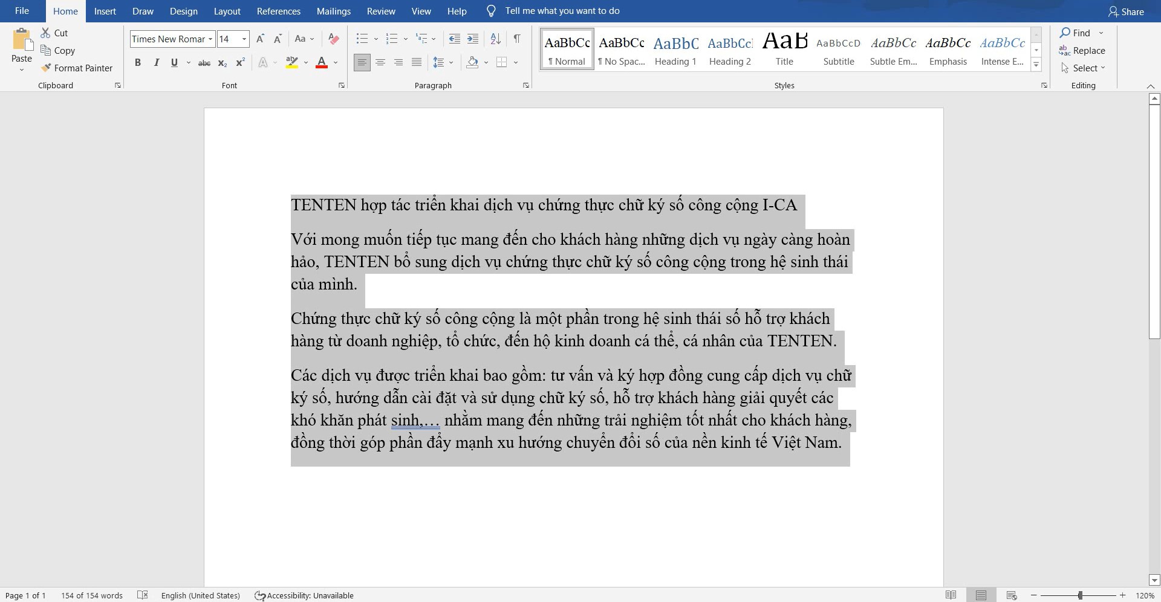Open line and paragraph spacing

[439, 63]
